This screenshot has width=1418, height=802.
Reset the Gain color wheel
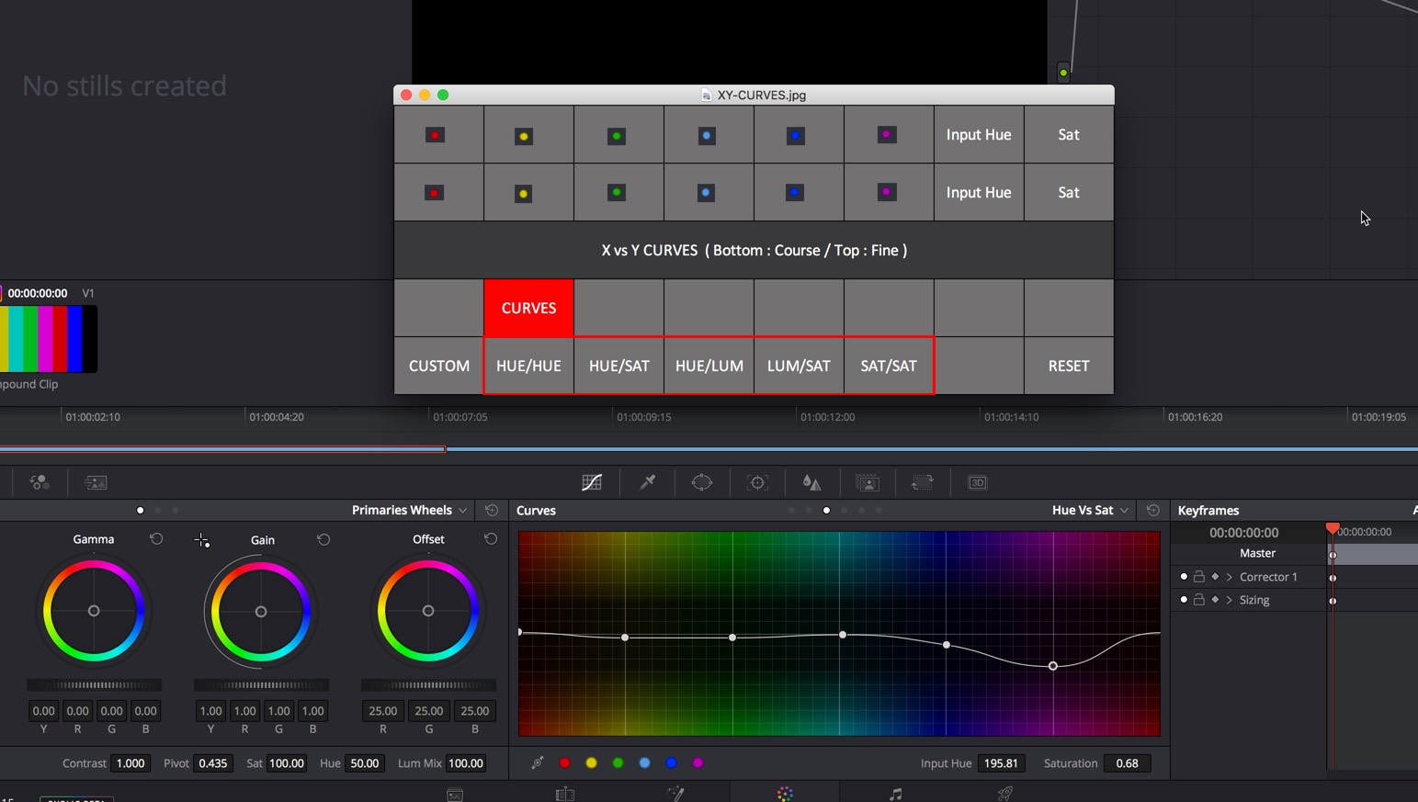[x=323, y=540]
